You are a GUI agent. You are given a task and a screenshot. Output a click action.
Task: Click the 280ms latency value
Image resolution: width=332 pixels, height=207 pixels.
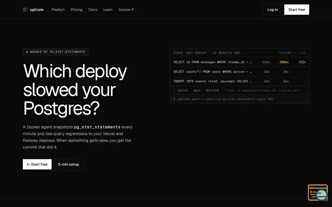pos(284,62)
